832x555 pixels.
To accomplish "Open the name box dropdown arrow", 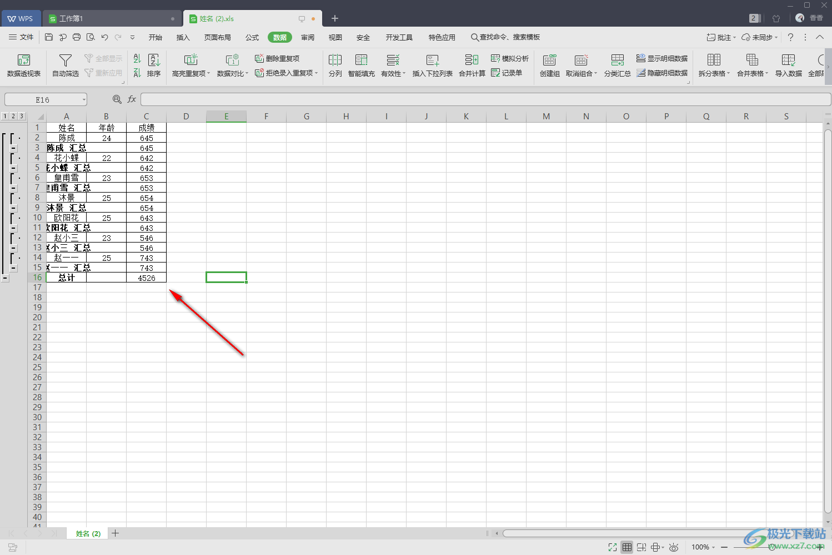I will click(84, 99).
